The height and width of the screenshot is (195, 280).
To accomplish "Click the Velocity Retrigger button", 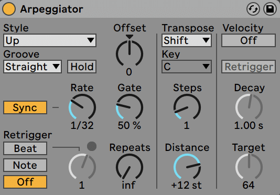I will pos(249,67).
